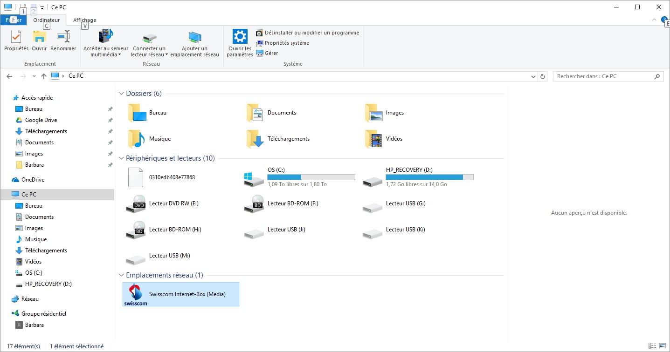Viewport: 670px width, 352px height.
Task: Click Propriétés système in the ribbon
Action: (x=286, y=43)
